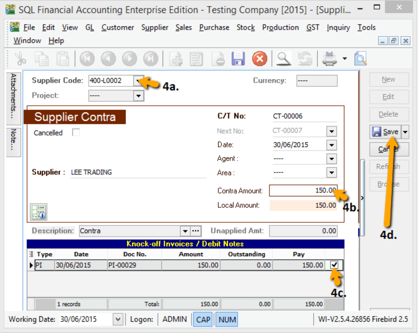Tick the Cancelled checkbox
The height and width of the screenshot is (333, 418).
76,133
